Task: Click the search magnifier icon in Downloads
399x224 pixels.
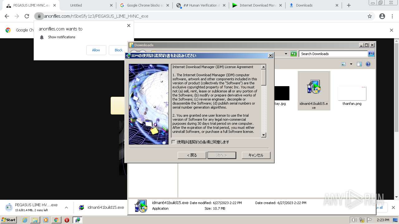Action: click(x=371, y=54)
